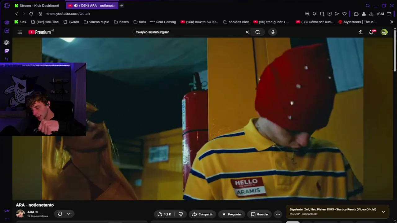Save video with the Guardar button
This screenshot has width=397, height=223.
[x=260, y=214]
